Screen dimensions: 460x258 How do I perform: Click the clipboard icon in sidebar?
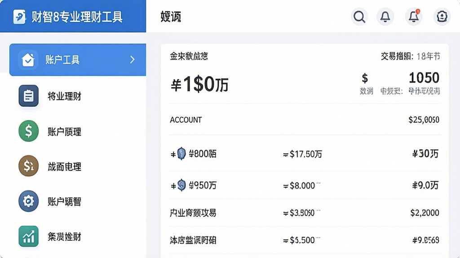tap(28, 96)
